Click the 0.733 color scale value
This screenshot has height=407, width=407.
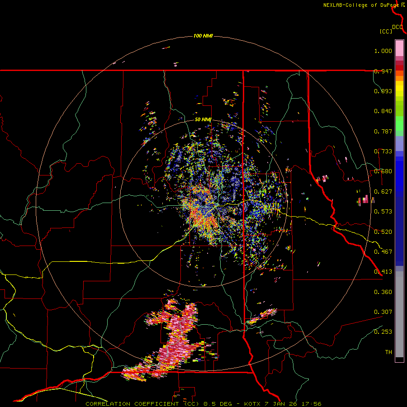[383, 151]
